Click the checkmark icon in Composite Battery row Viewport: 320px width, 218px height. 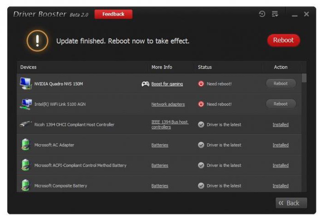(x=201, y=186)
